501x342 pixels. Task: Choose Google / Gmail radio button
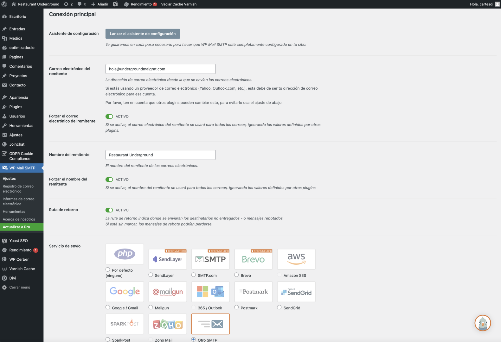coord(108,307)
